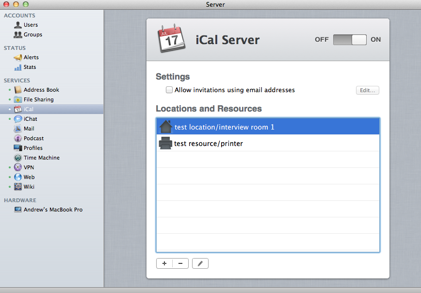Viewport: 421px width, 293px height.
Task: Click the Groups people icon
Action: click(18, 34)
